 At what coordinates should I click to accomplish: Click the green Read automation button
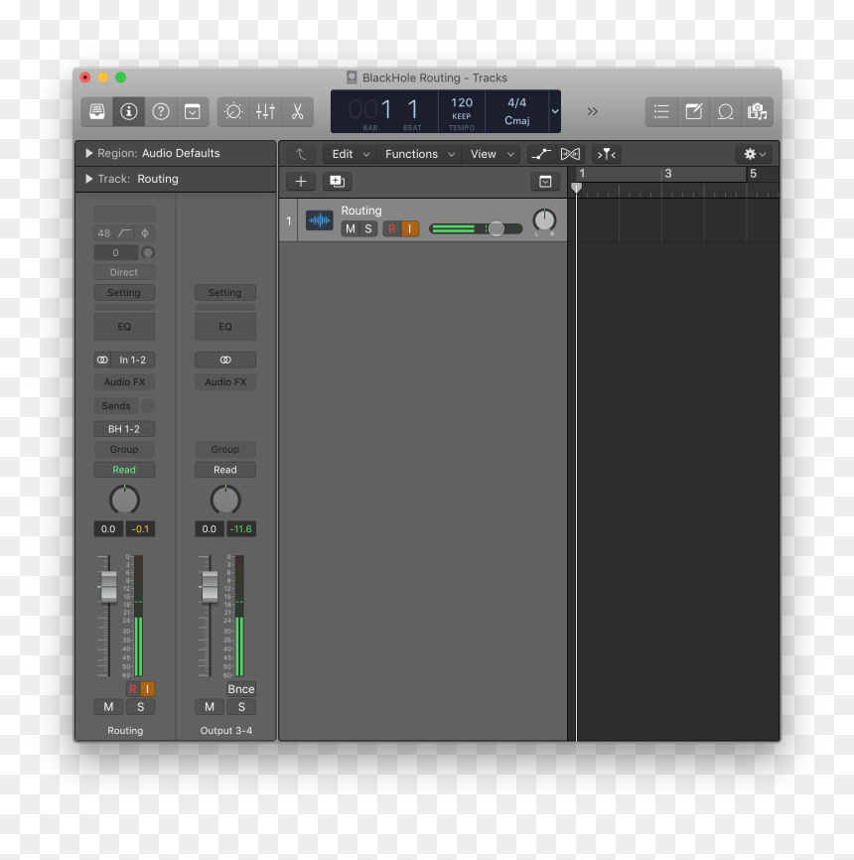pos(124,470)
